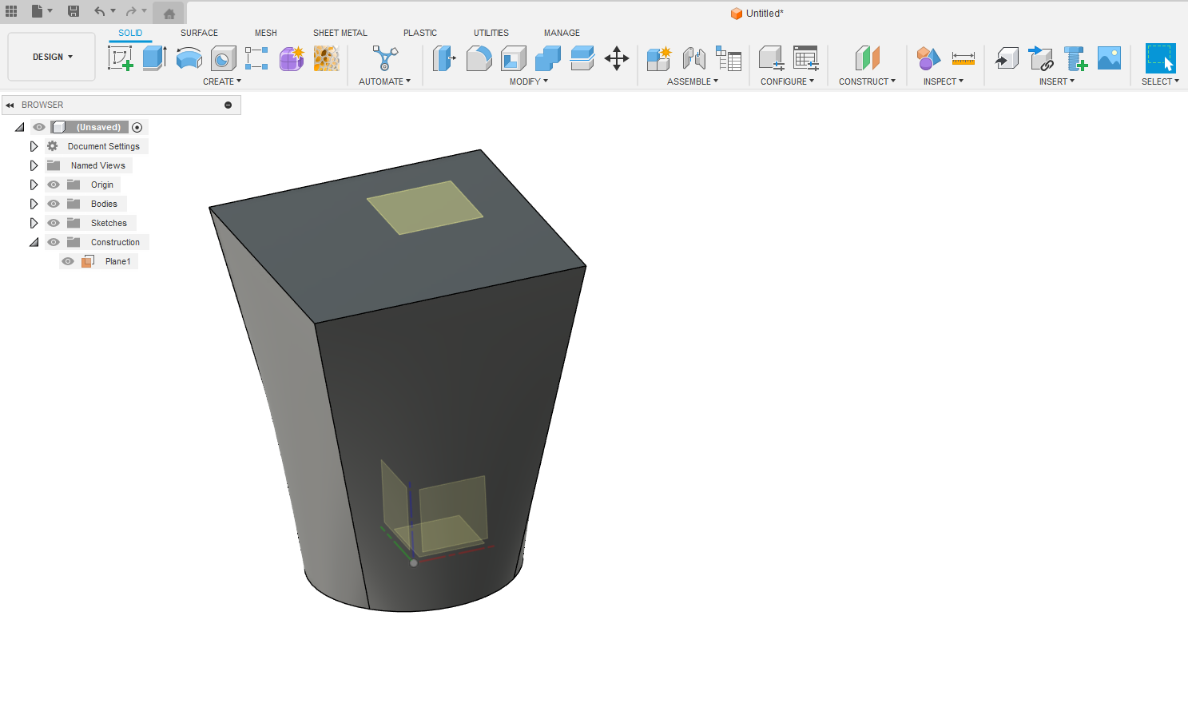
Task: Open the Rectangular Pattern tool
Action: point(256,58)
